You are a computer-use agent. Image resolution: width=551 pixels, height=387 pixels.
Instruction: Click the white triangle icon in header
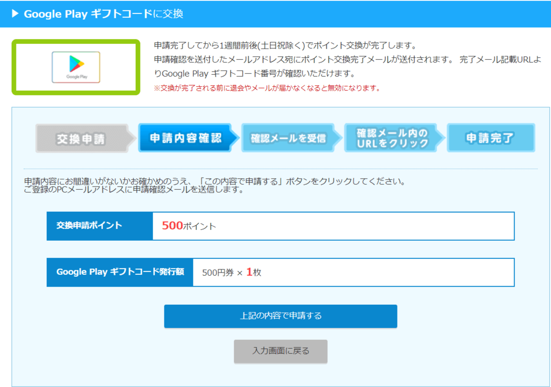point(15,14)
